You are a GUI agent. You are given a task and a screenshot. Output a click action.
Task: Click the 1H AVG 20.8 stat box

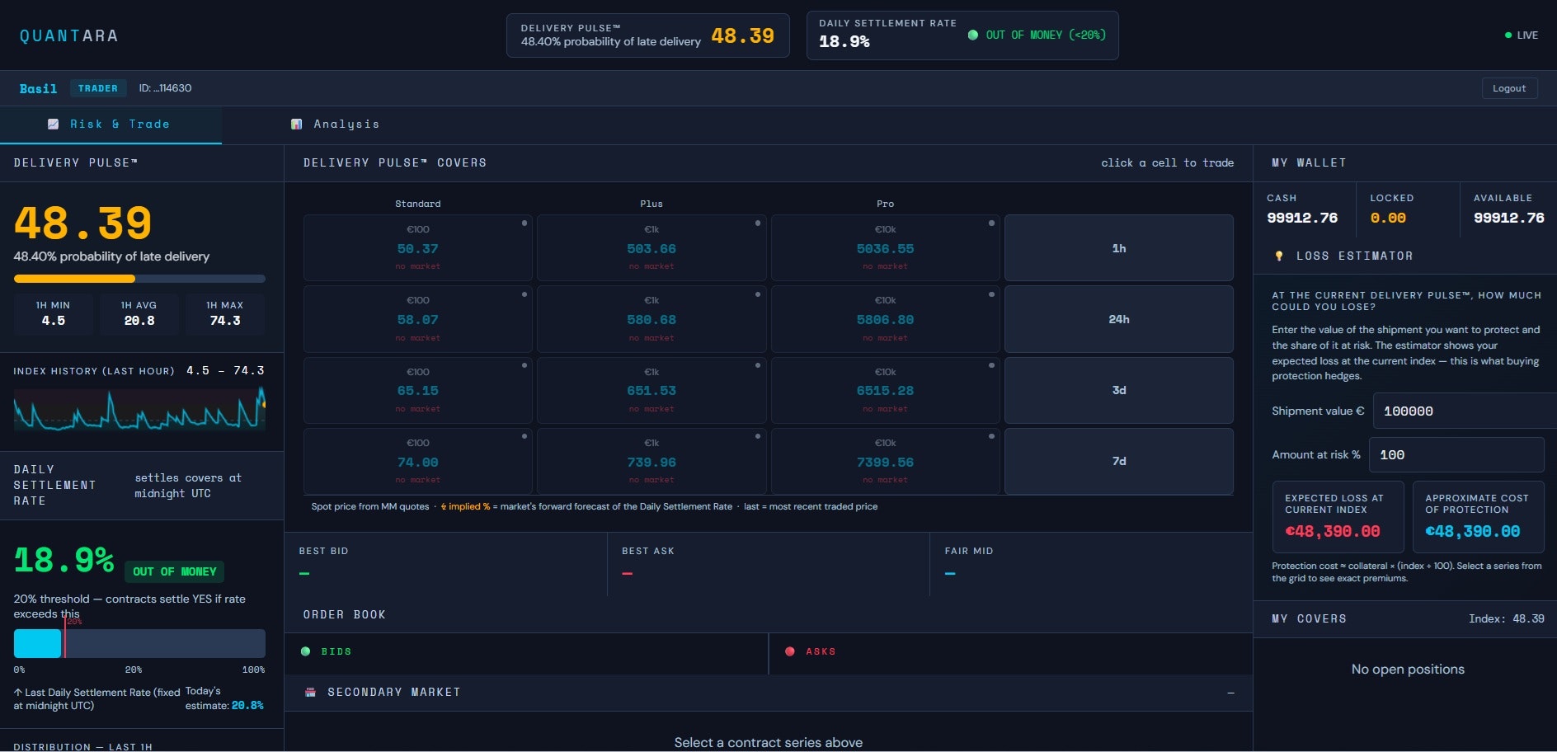coord(139,313)
